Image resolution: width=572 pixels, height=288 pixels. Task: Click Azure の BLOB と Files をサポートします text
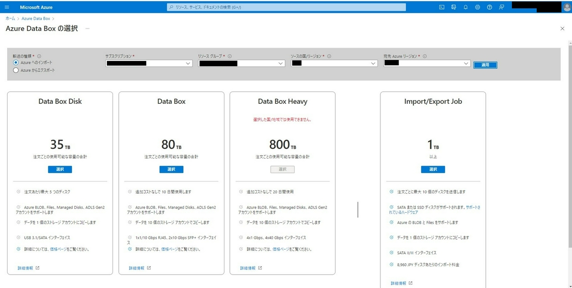coord(428,222)
